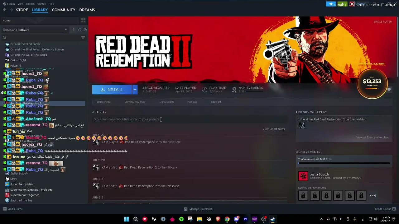399x224 pixels.
Task: Open File Explorer from taskbar
Action: (199, 219)
